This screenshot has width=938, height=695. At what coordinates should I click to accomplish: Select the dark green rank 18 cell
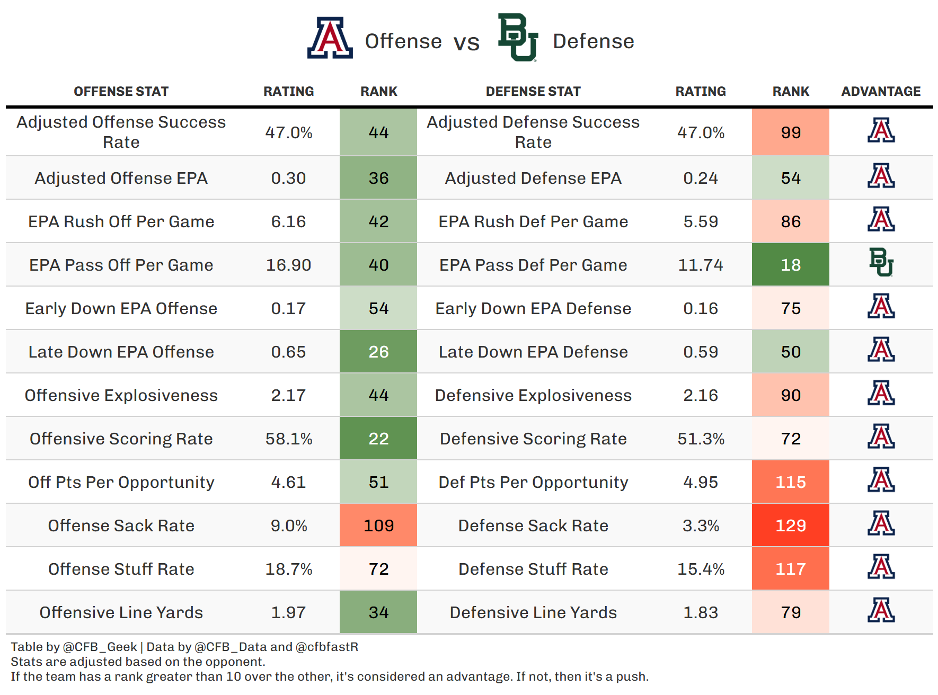790,265
